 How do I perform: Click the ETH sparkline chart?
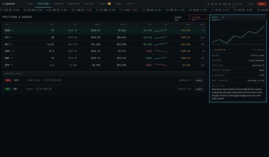point(161,65)
